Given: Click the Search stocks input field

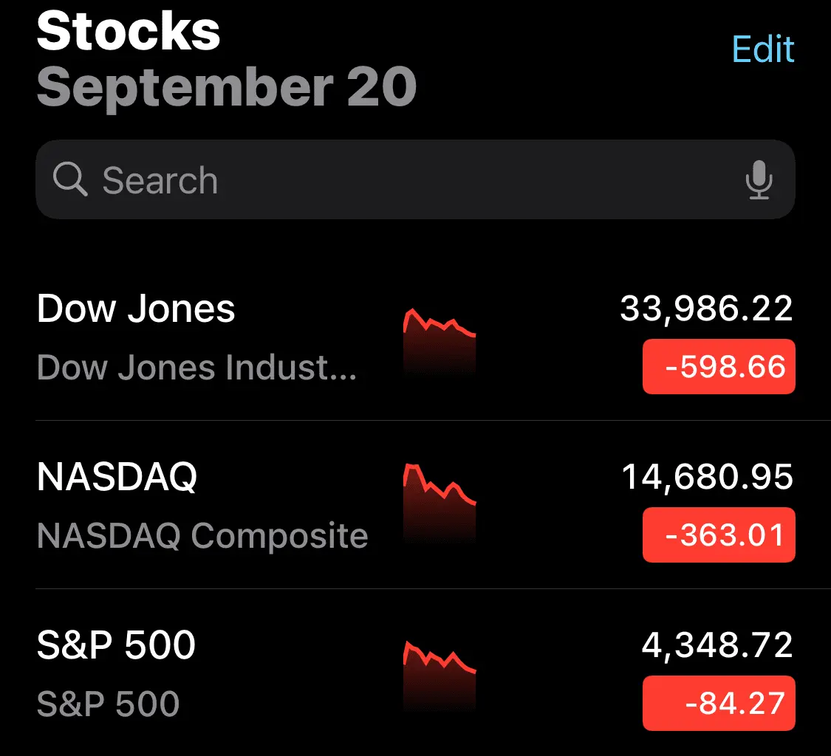Looking at the screenshot, I should point(414,180).
